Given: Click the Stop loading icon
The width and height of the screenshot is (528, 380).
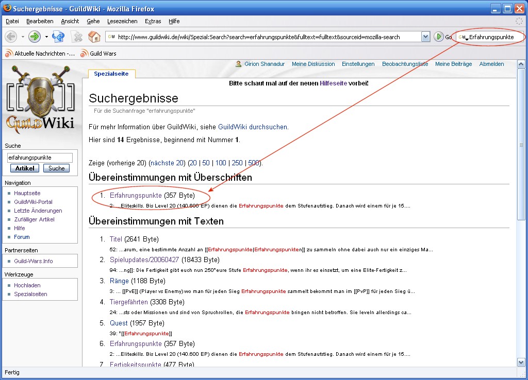Looking at the screenshot, I should [x=77, y=37].
